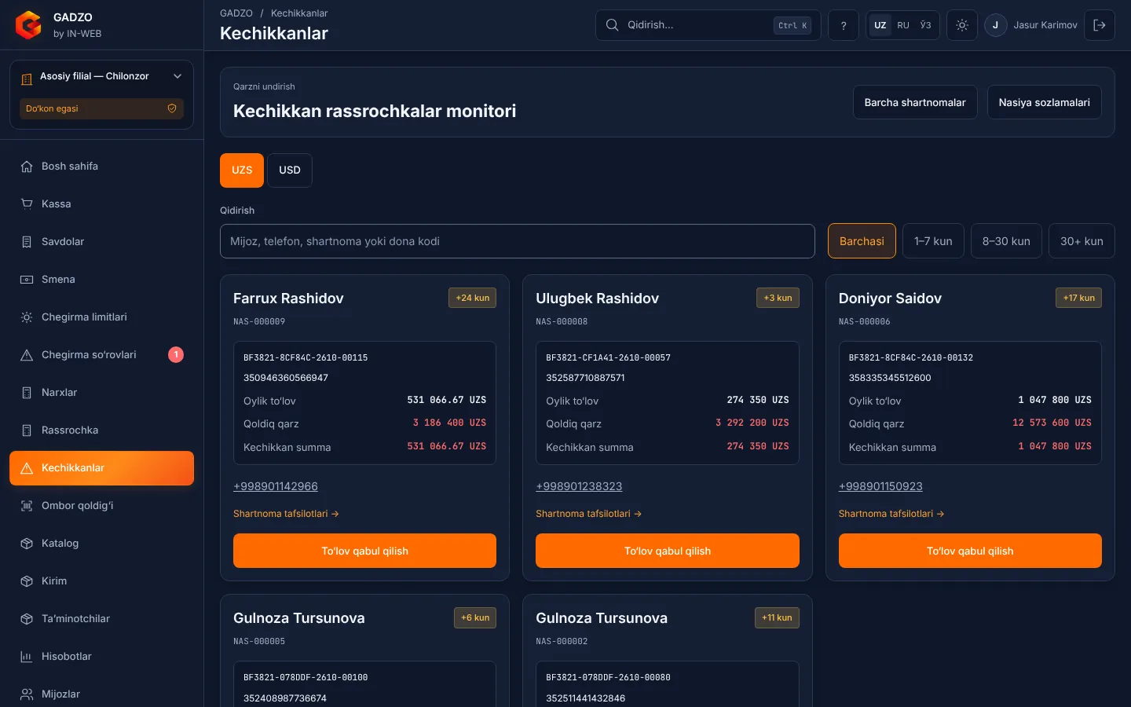
Task: Switch language to UZ
Action: tap(880, 25)
